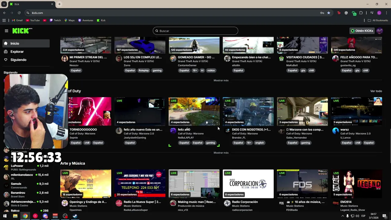Open the Gmail bookmark
391x220 pixels.
coord(17,20)
